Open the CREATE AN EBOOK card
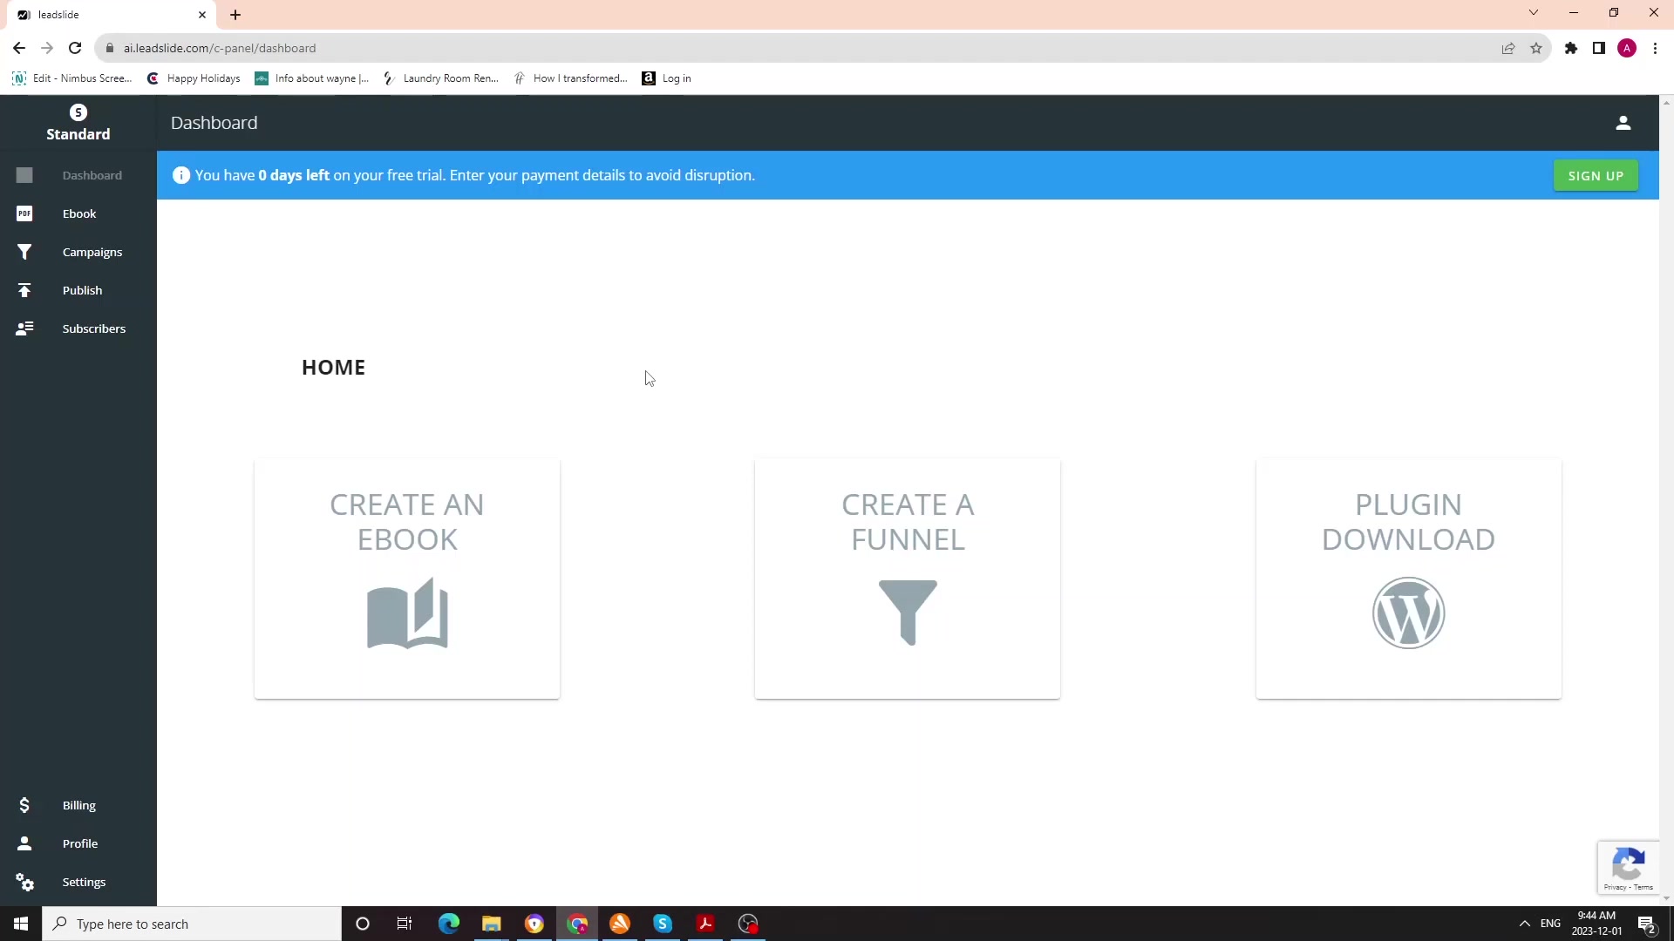This screenshot has width=1674, height=941. pyautogui.click(x=407, y=579)
